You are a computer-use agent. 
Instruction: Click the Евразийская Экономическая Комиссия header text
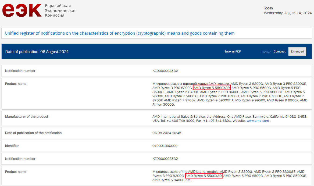click(x=60, y=10)
